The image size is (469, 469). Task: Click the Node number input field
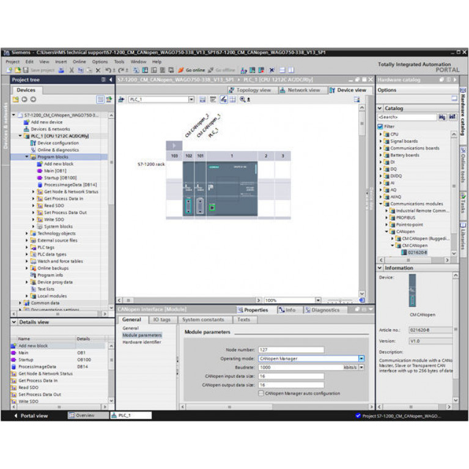click(291, 350)
